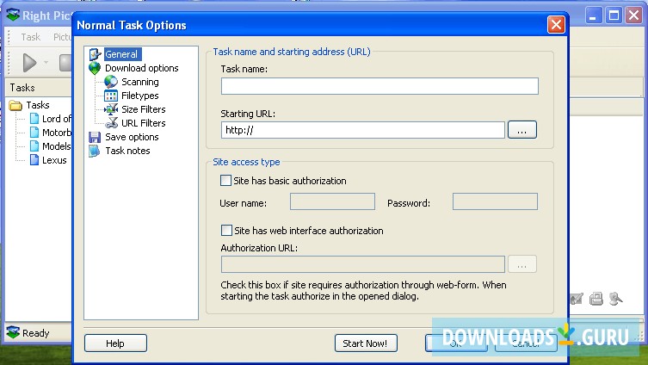This screenshot has width=648, height=365.
Task: Open the Size Filters page
Action: coord(144,109)
